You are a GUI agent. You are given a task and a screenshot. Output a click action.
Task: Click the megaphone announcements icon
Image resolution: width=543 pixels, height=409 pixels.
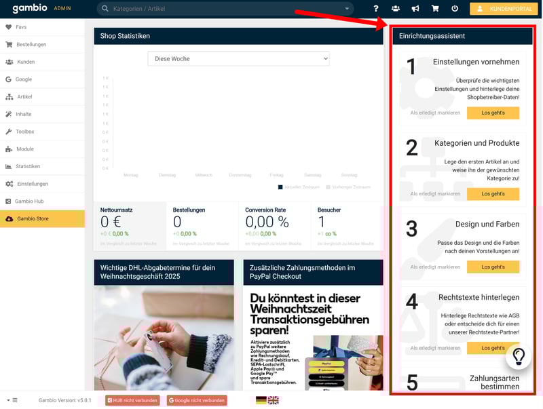tap(415, 9)
